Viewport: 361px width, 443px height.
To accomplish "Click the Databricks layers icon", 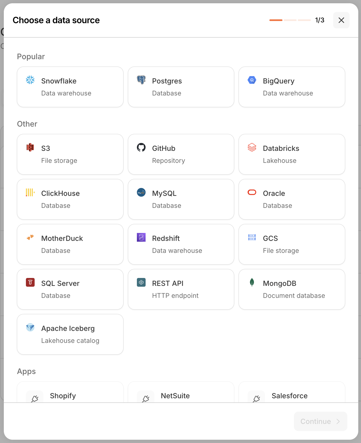I will click(x=252, y=147).
